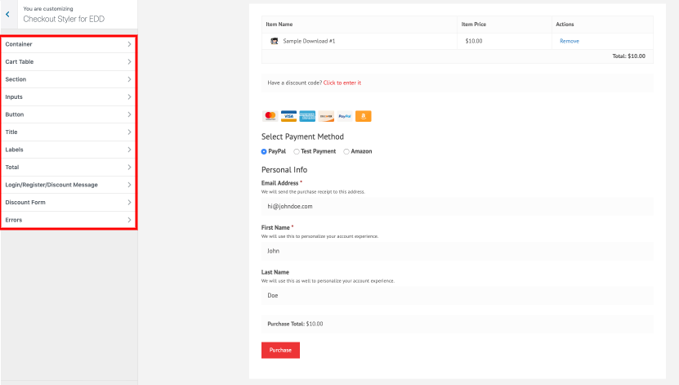Open the Errors settings section

[x=69, y=220]
